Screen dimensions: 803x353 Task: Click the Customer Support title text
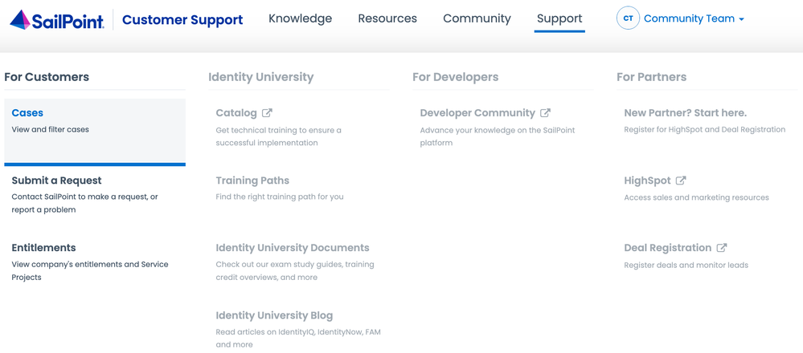[182, 19]
